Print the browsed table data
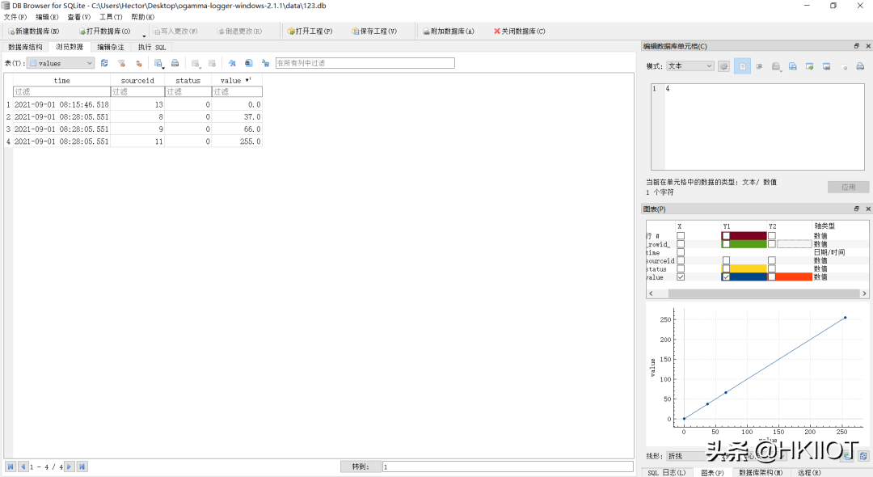Viewport: 873px width, 477px height. coord(175,63)
